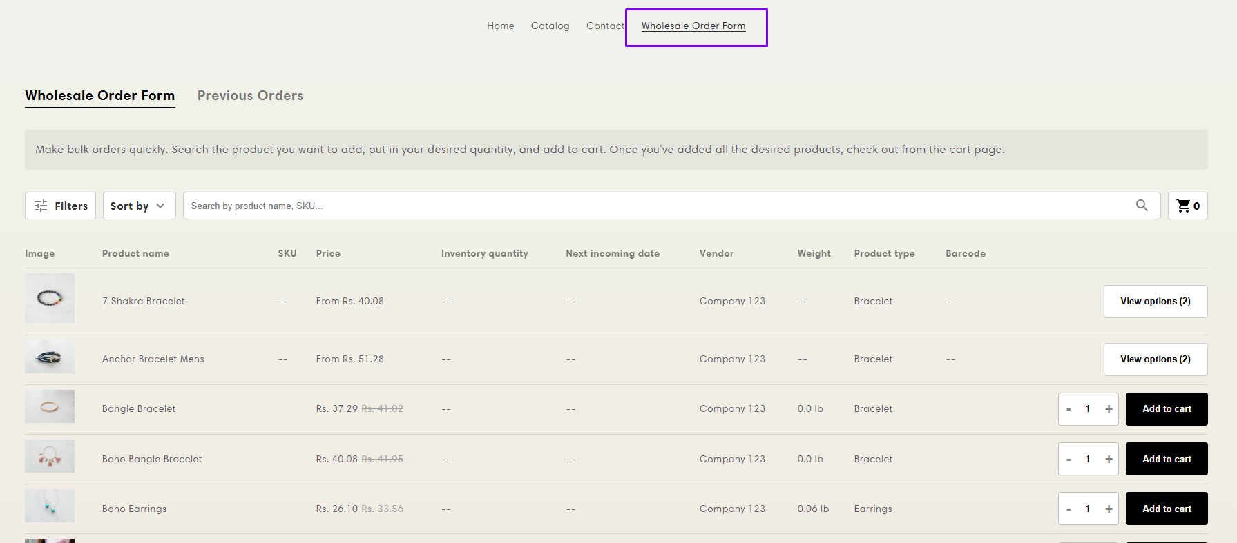Decrease quantity for Boho Earrings
1237x543 pixels.
pos(1068,509)
